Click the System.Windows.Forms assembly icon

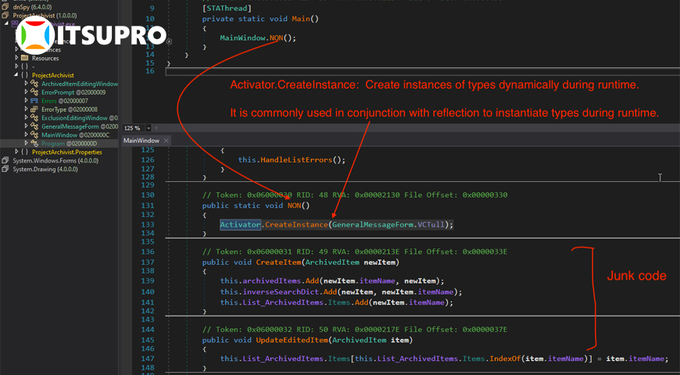coord(5,160)
